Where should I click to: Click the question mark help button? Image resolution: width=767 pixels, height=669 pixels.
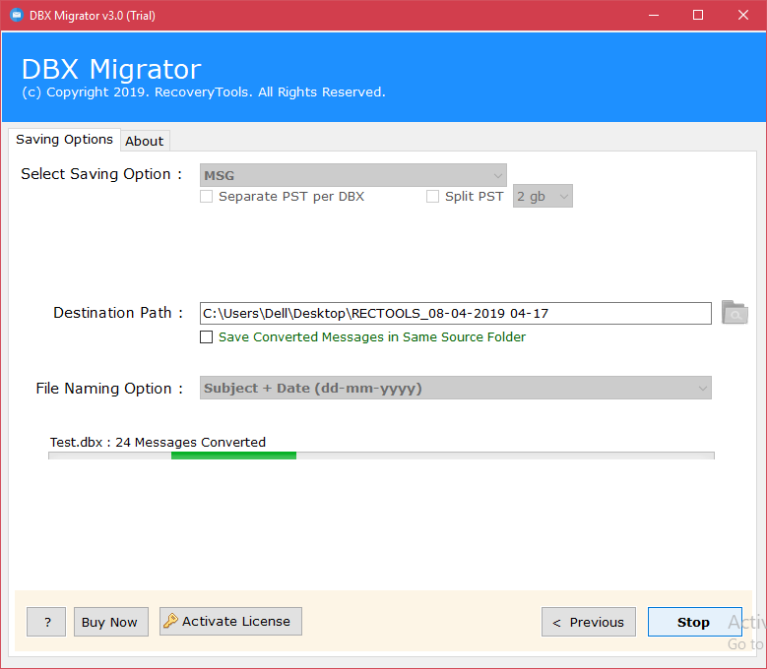(46, 622)
